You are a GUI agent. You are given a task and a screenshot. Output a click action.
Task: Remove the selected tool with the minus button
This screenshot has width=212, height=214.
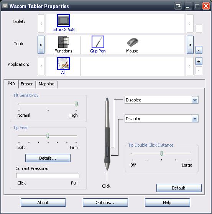tap(199, 50)
